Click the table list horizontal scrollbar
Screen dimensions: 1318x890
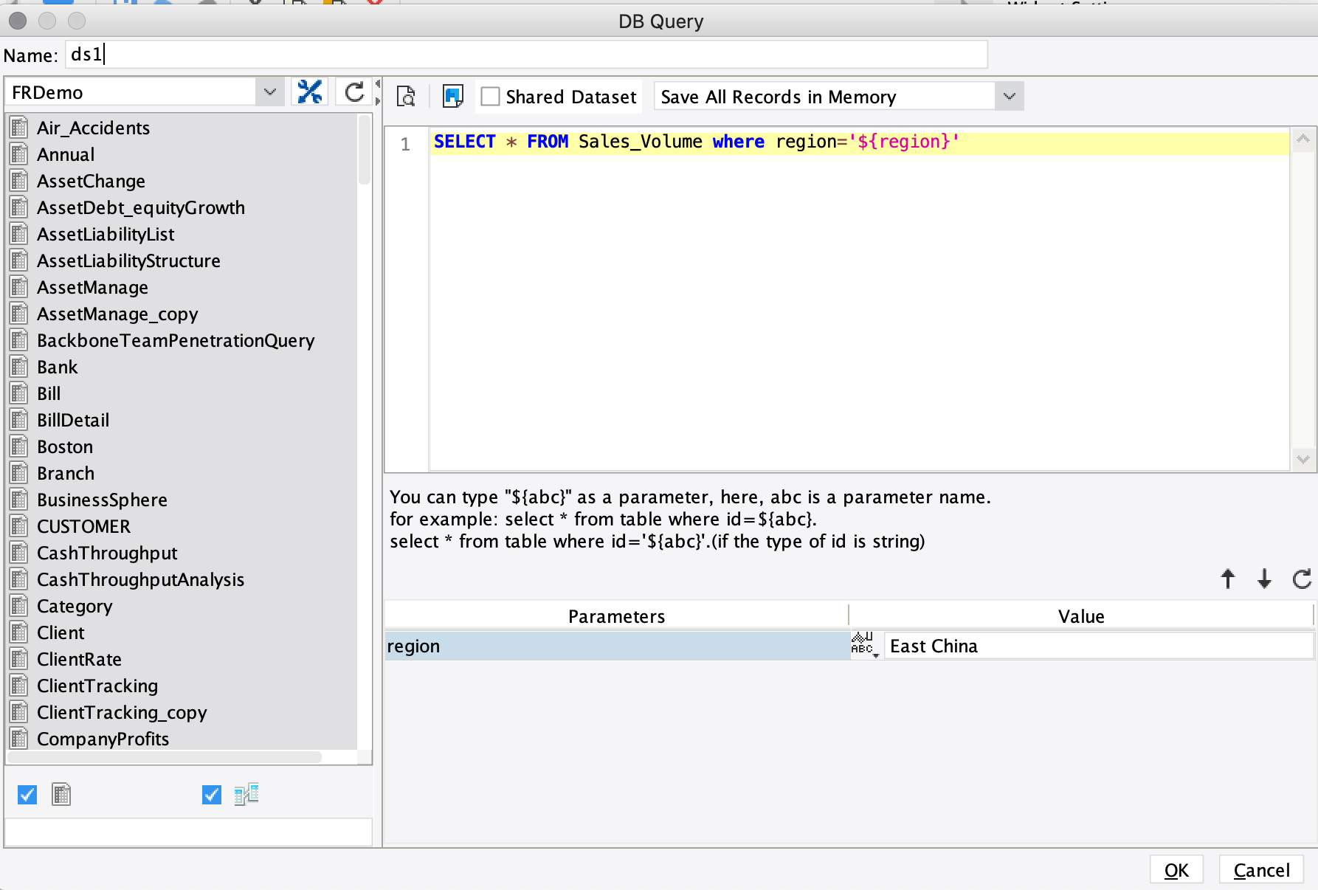point(165,757)
